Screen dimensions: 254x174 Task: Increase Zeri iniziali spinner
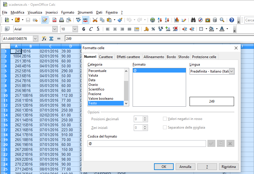[145, 126]
